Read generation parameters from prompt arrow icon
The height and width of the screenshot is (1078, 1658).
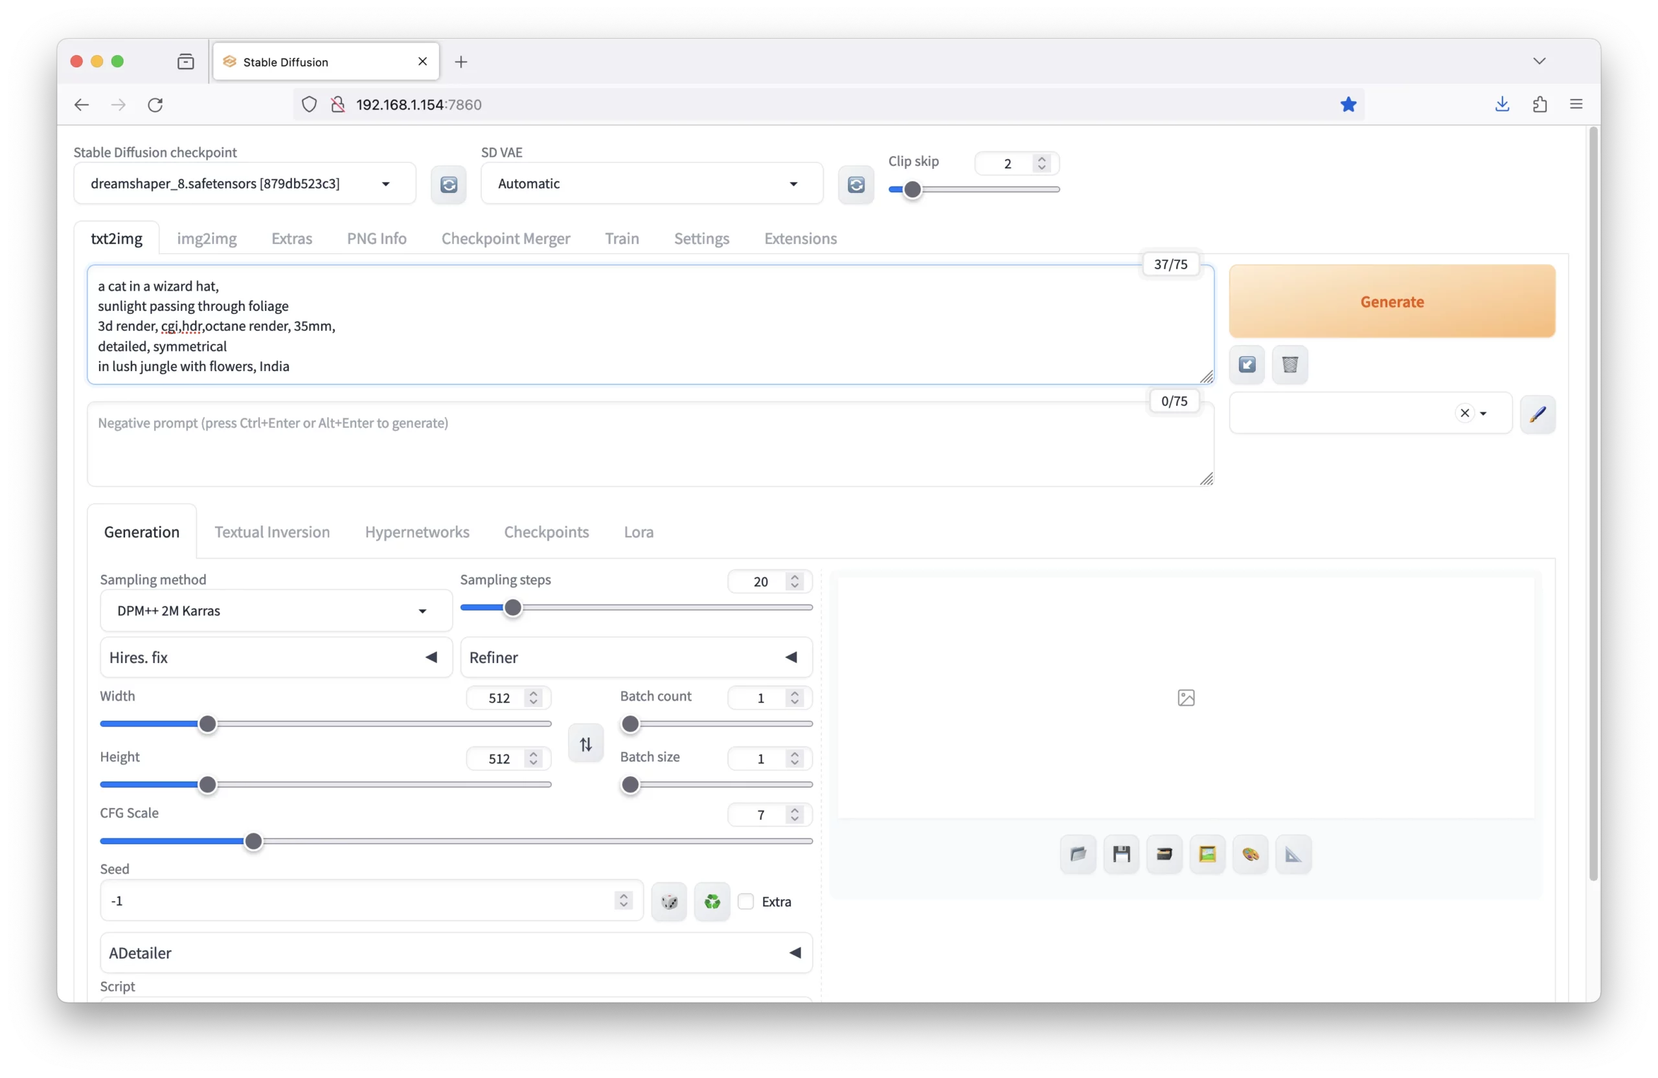(x=1247, y=365)
